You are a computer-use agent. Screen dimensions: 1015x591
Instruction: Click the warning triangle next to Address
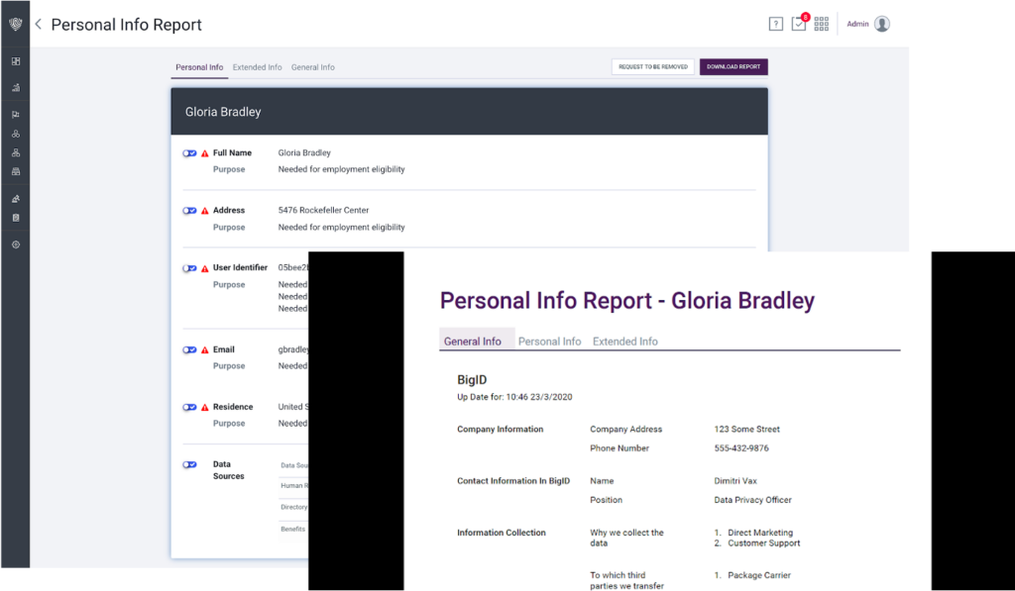point(205,211)
